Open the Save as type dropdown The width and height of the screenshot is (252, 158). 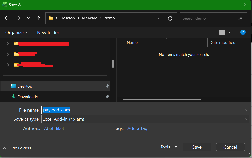(x=246, y=119)
